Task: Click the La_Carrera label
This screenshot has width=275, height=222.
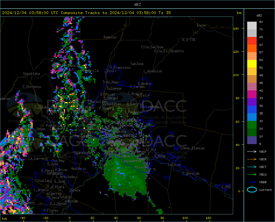Action: click(38, 158)
